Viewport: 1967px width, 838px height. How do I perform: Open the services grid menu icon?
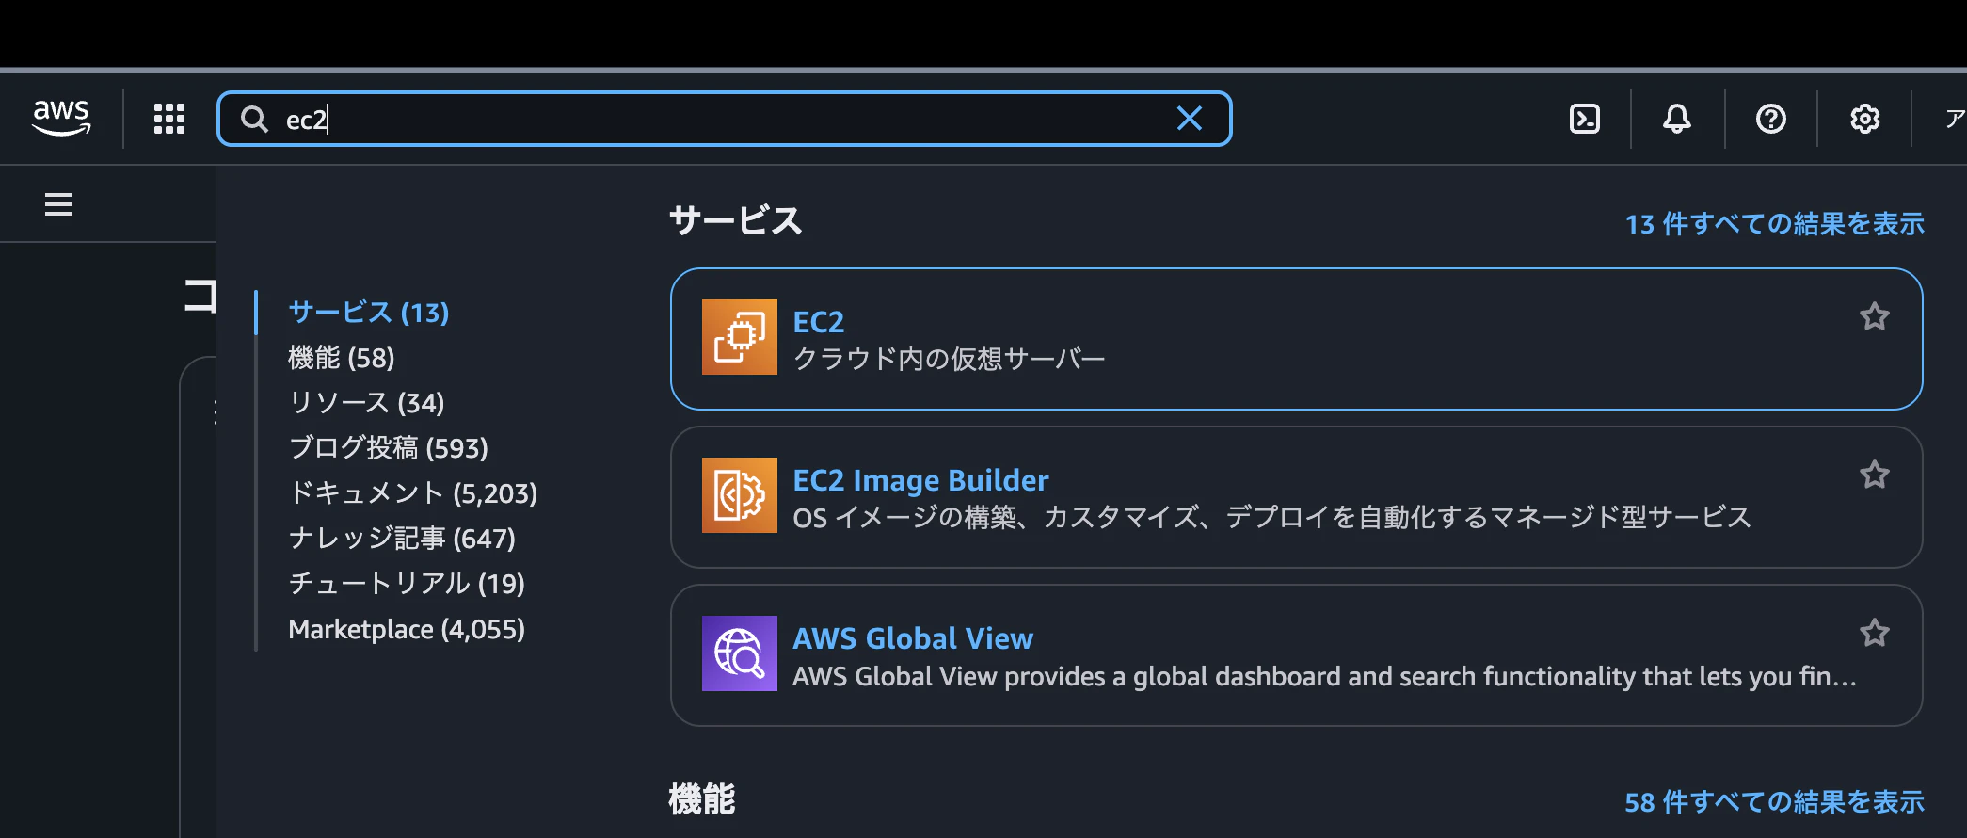coord(169,119)
